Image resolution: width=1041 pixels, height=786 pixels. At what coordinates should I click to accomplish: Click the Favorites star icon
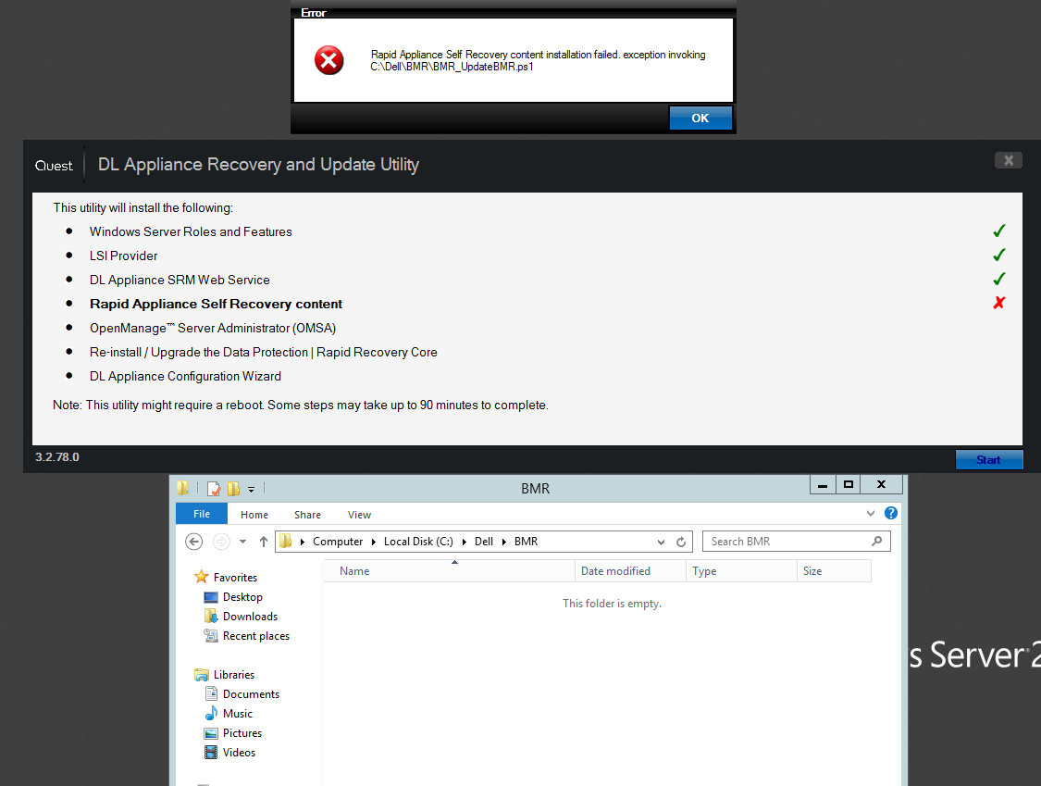click(x=201, y=577)
